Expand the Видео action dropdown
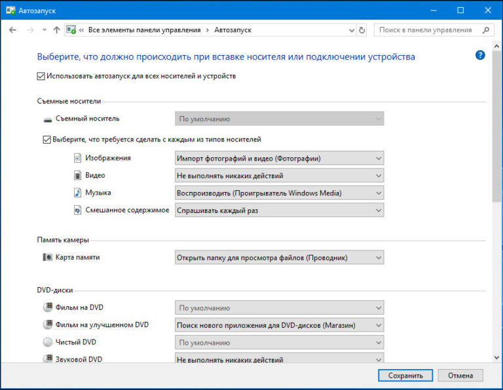 click(x=280, y=176)
